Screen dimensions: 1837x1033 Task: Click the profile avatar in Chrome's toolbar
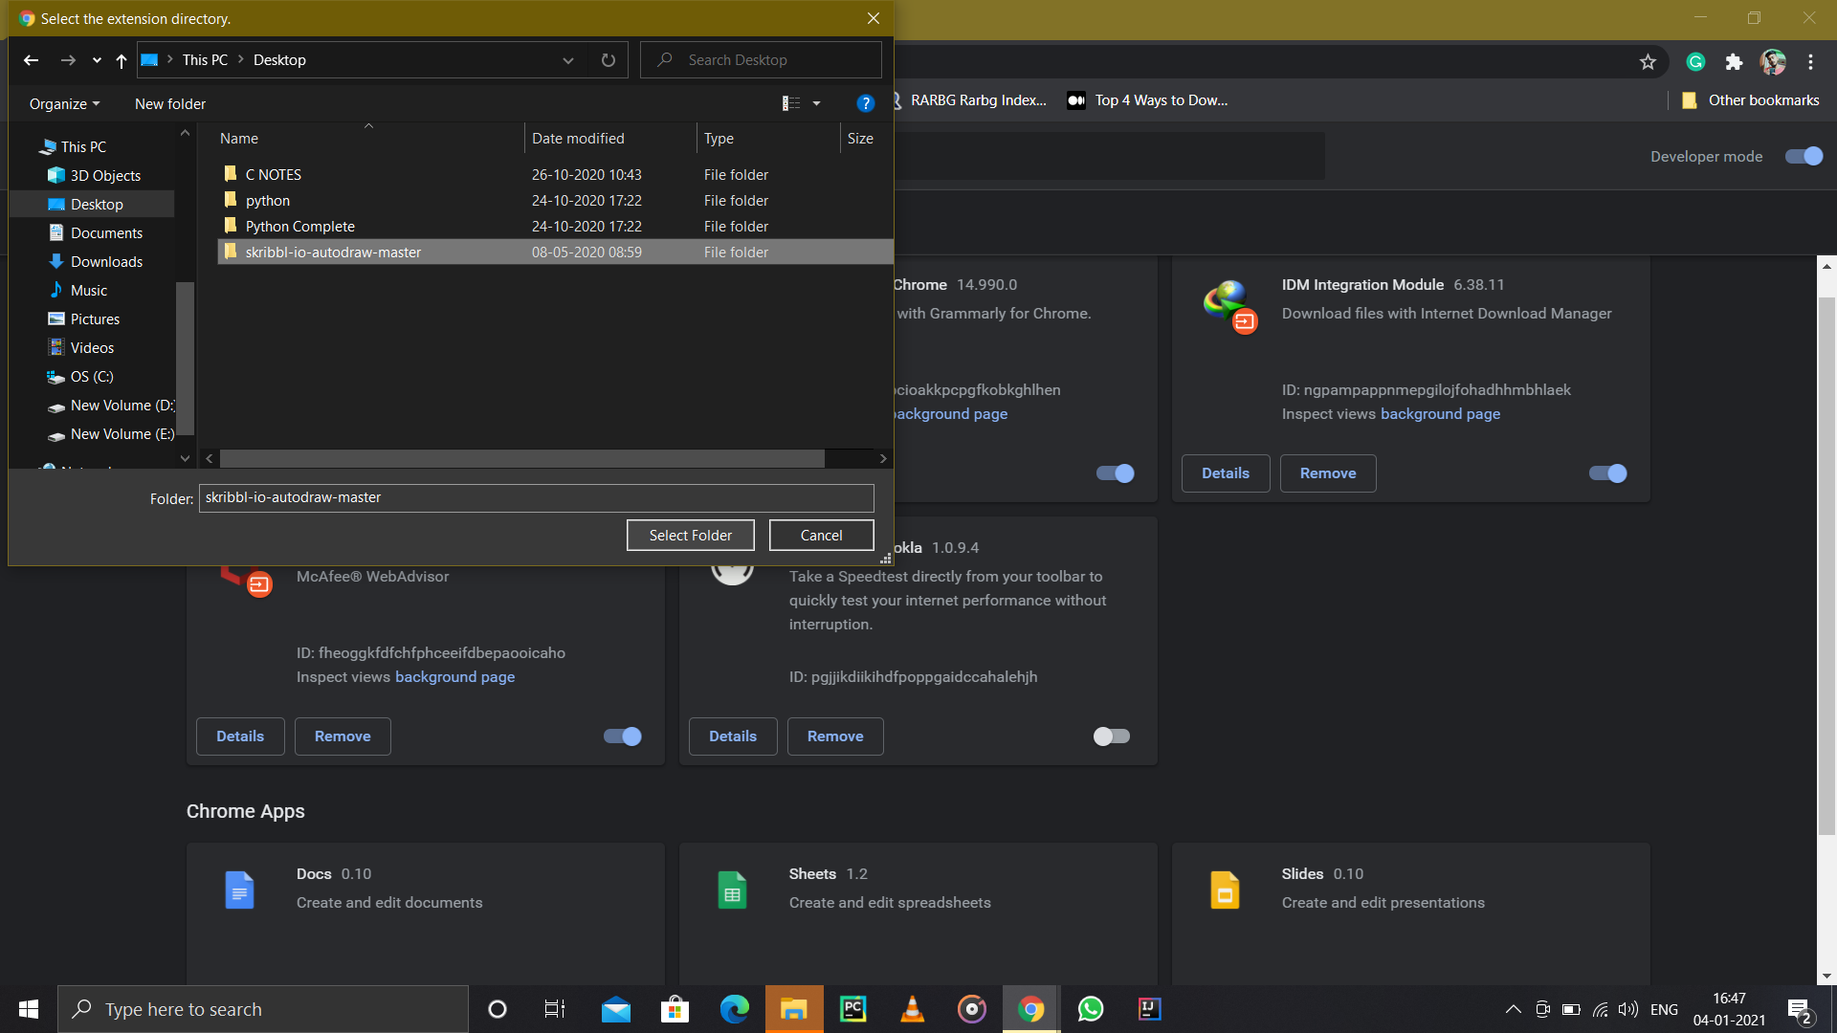[x=1774, y=61]
